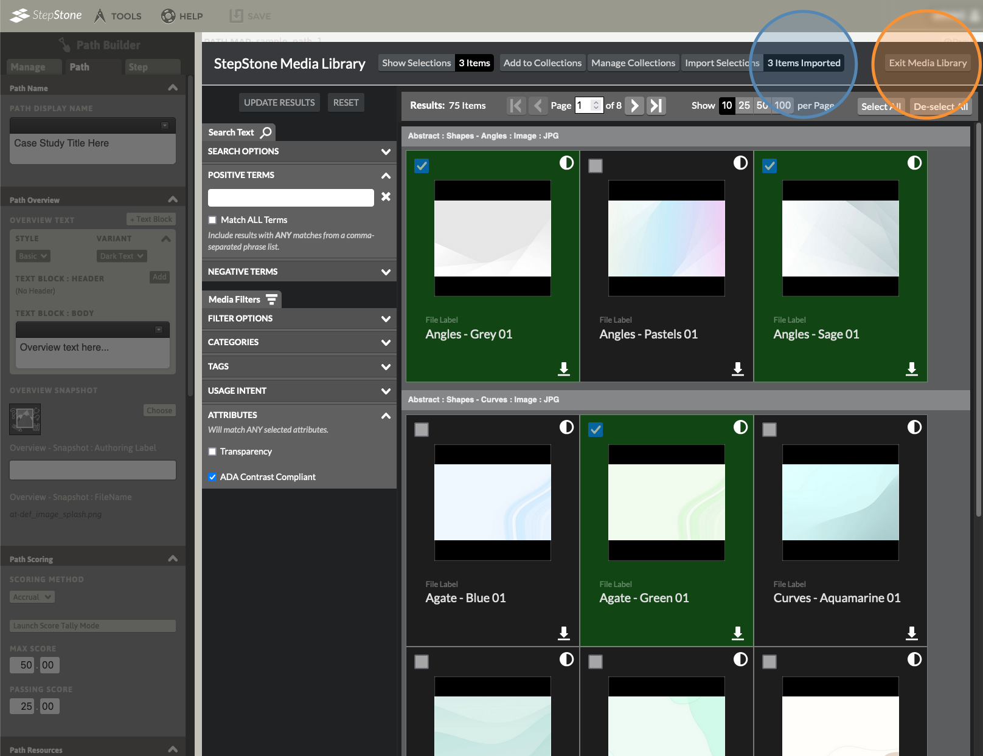Show 25 items per page

point(745,106)
